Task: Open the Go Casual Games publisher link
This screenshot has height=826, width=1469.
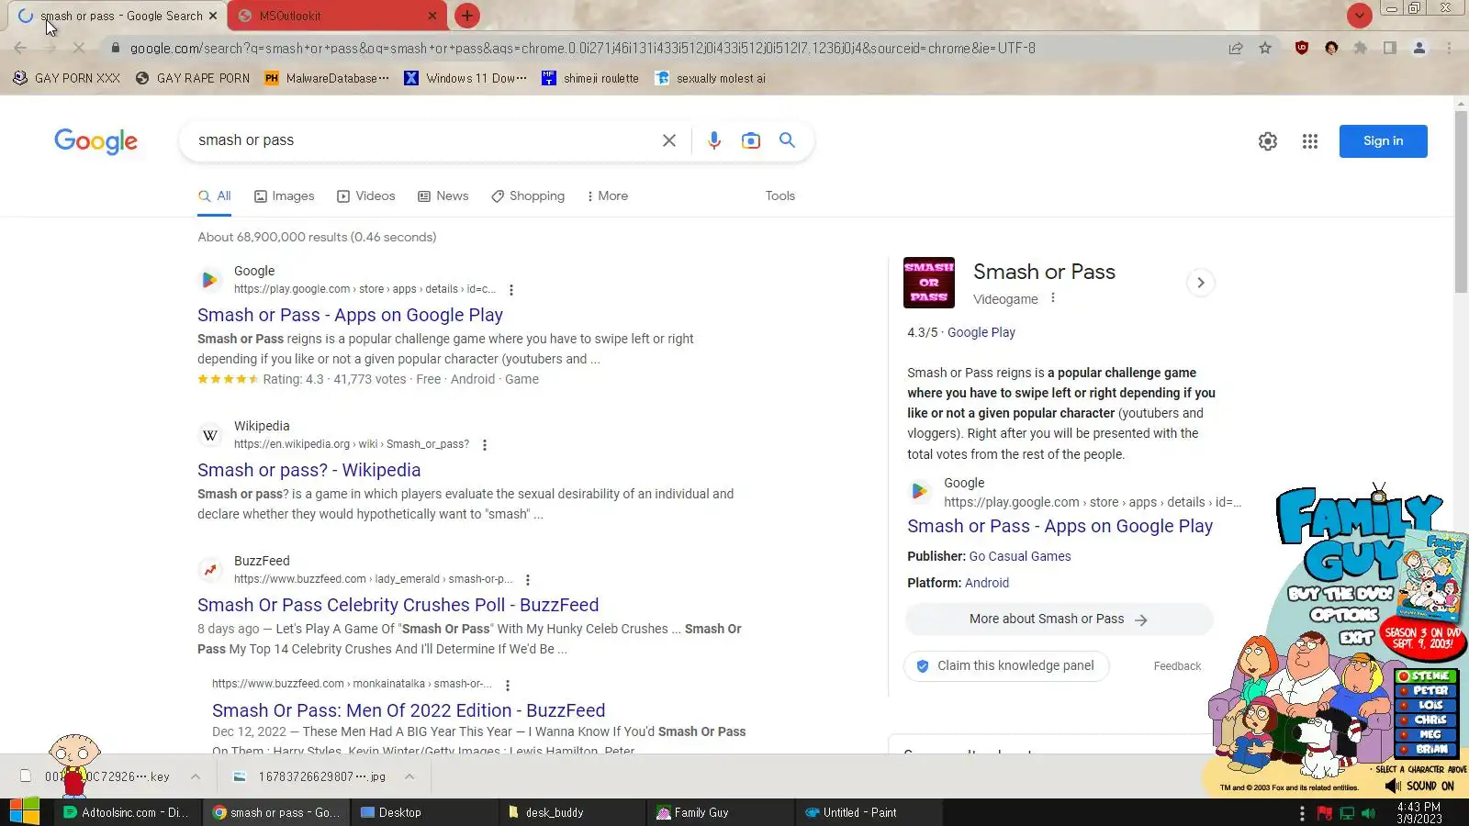Action: coord(1020,556)
